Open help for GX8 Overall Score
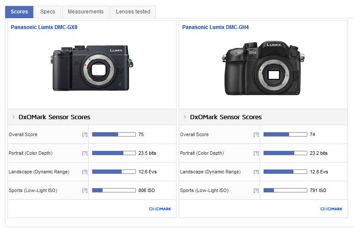The width and height of the screenshot is (354, 228). [85, 135]
